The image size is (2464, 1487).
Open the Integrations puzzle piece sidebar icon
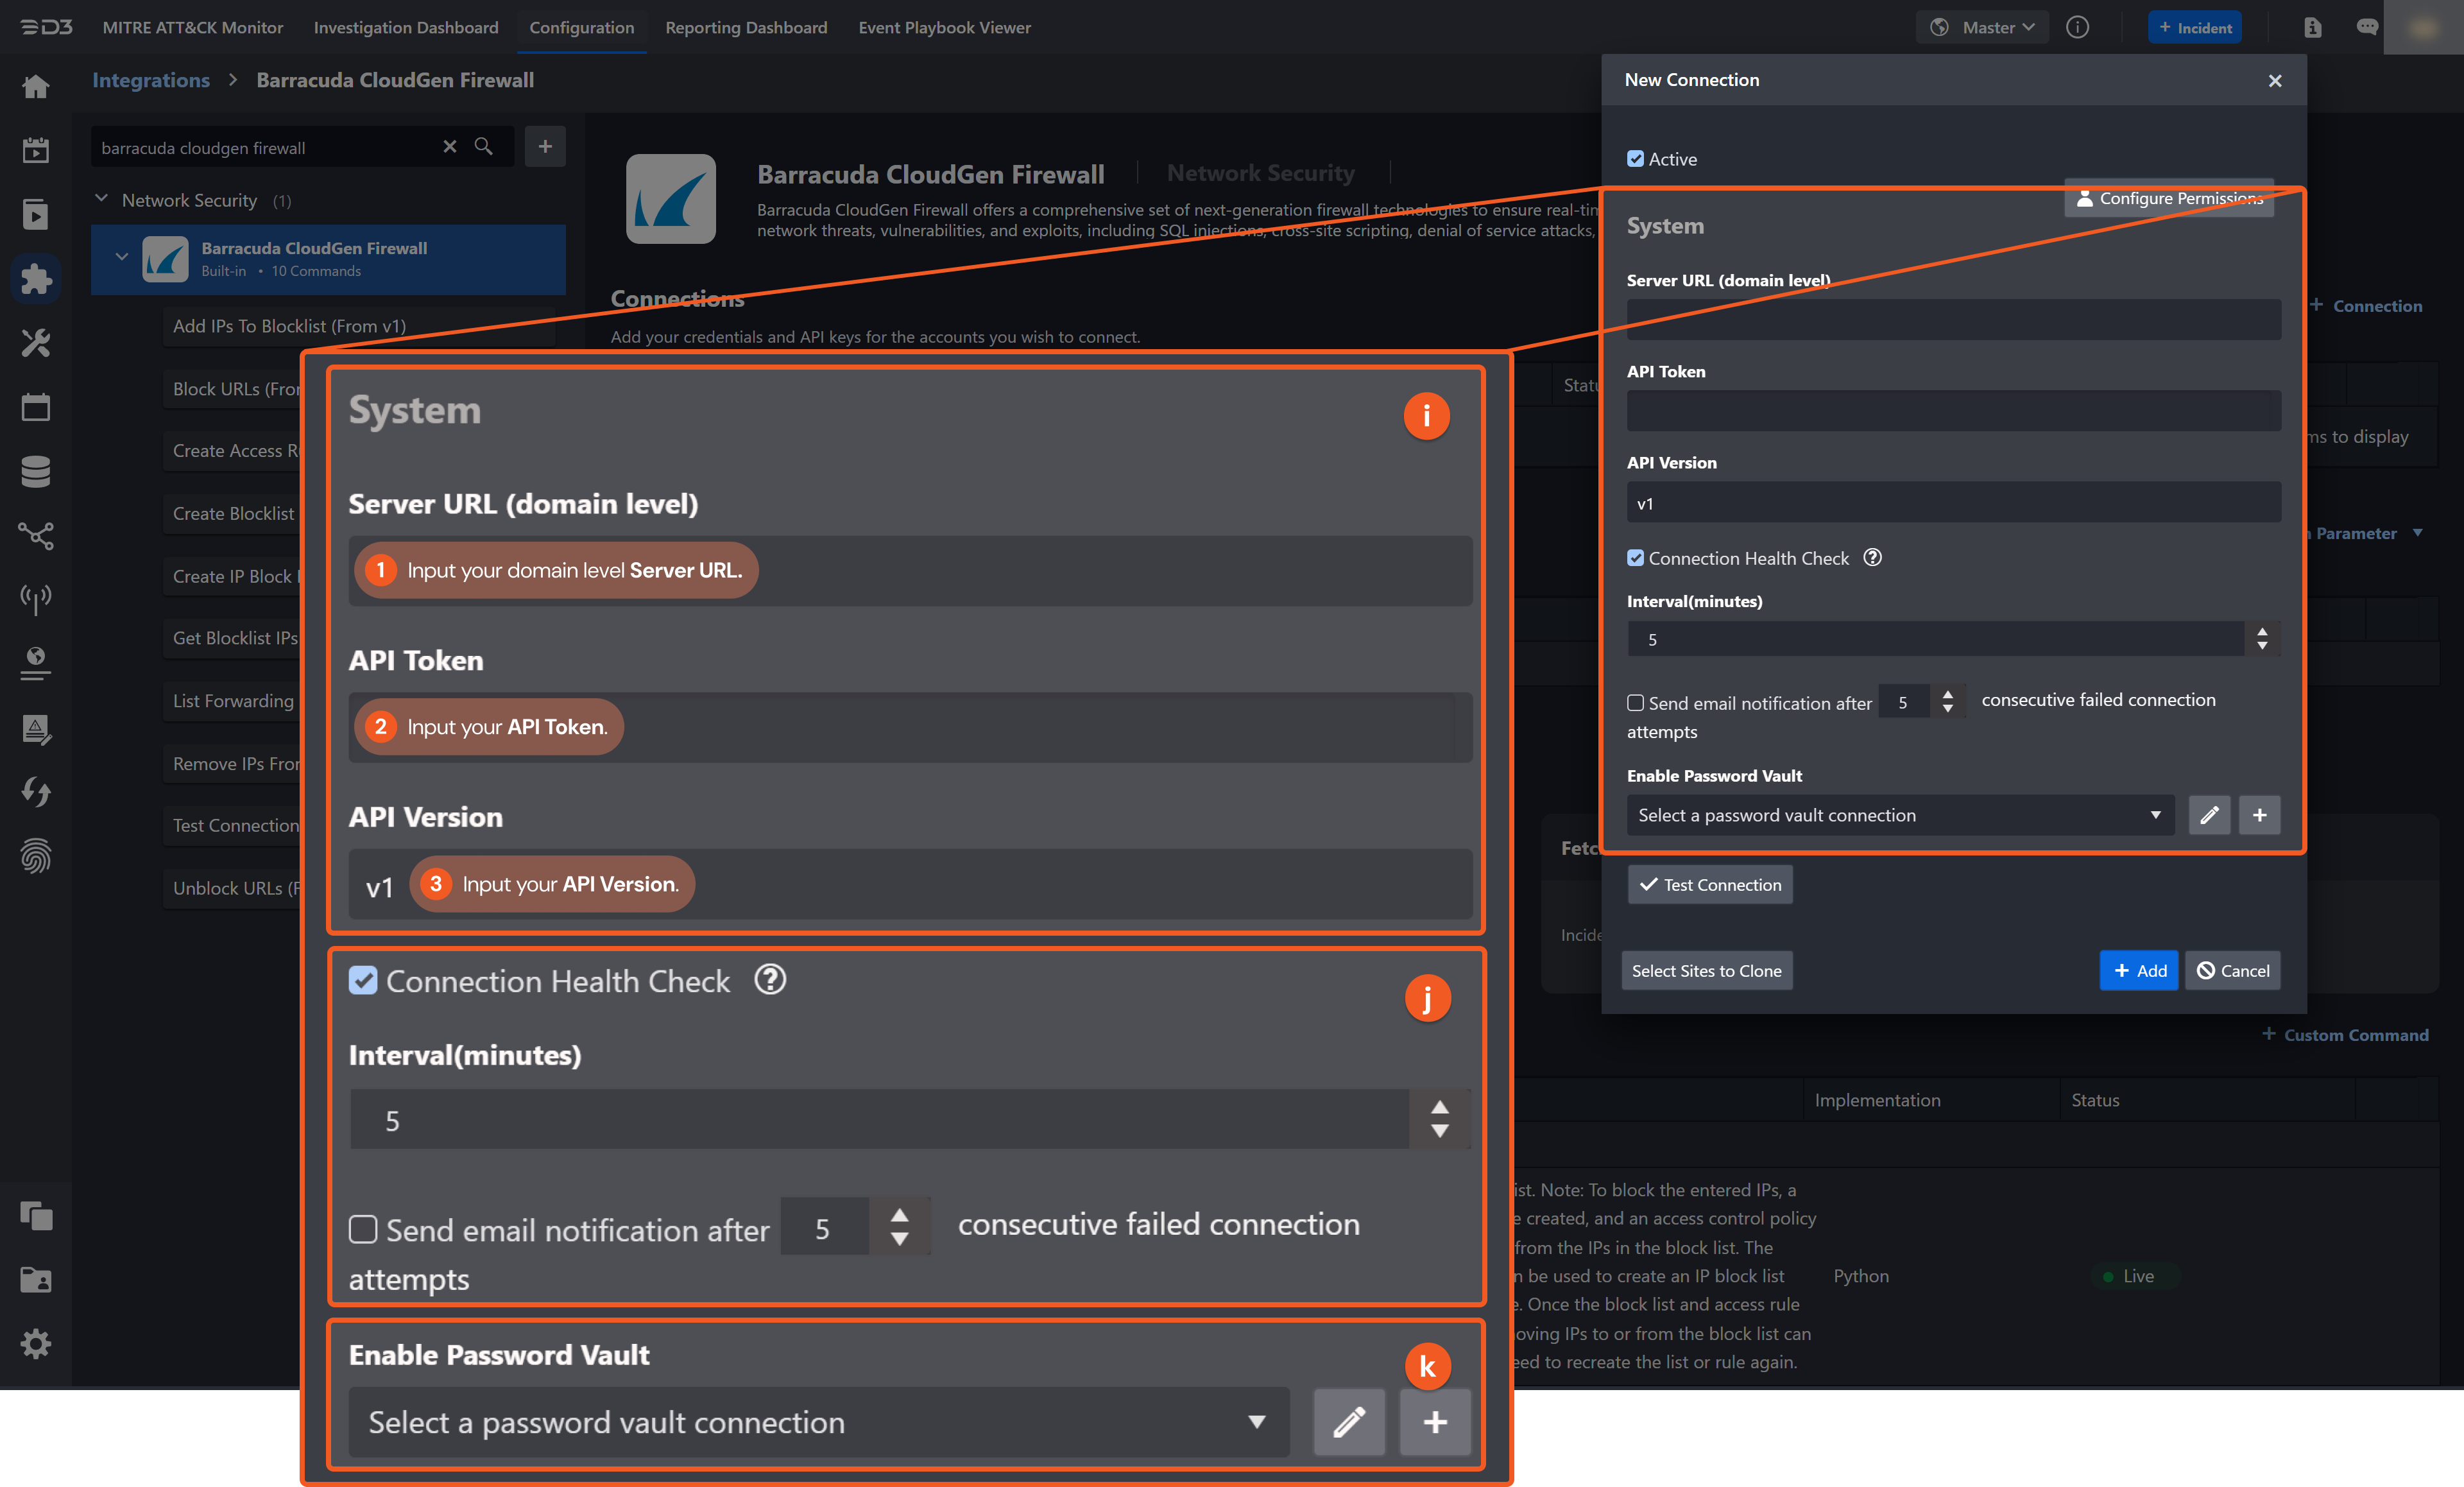(x=36, y=279)
